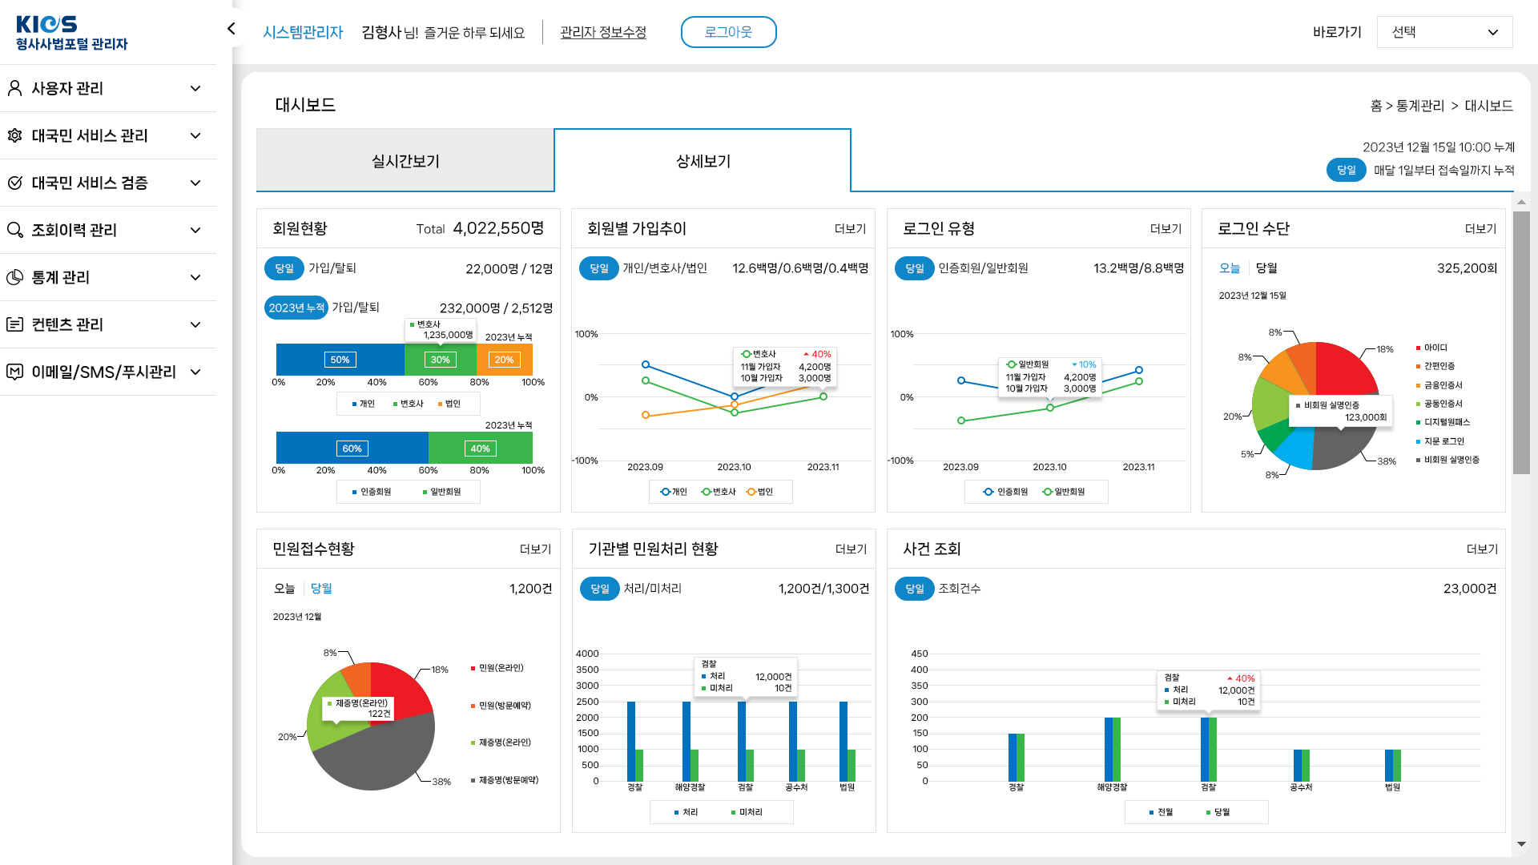
Task: Toggle 법인 line legend in 회원별 가입추이
Action: pyautogui.click(x=759, y=492)
